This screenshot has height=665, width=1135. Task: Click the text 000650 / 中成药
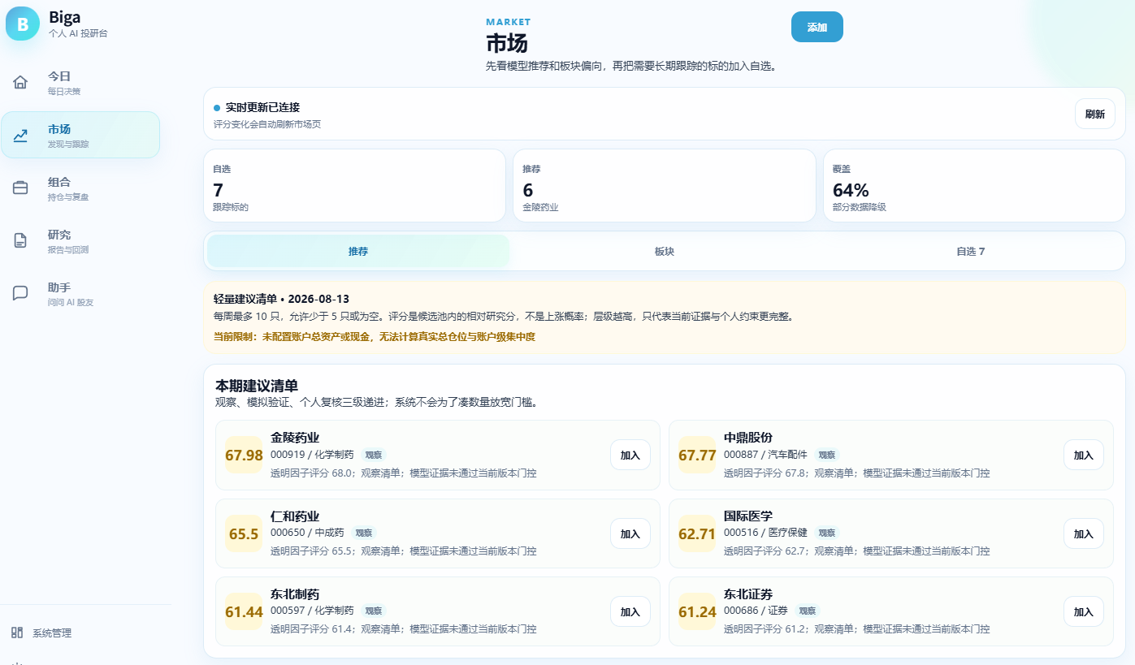[308, 533]
